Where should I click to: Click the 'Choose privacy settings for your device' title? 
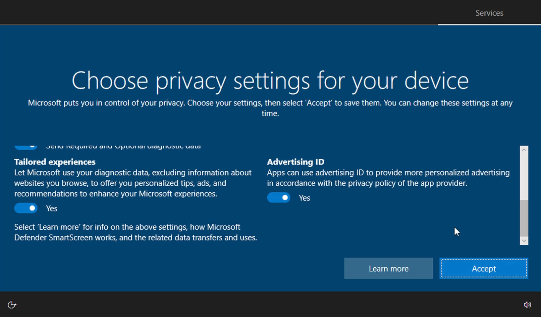(270, 80)
